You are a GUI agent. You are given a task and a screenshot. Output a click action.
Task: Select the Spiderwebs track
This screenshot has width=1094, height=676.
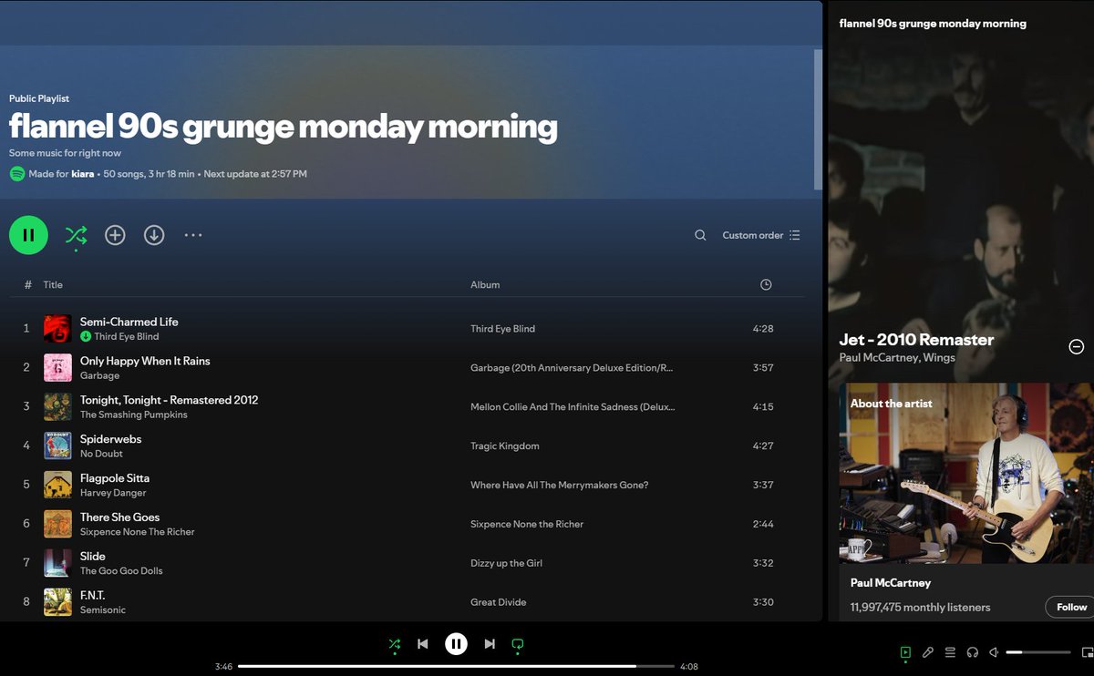tap(111, 439)
